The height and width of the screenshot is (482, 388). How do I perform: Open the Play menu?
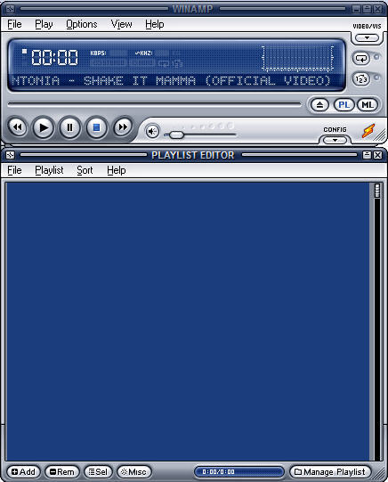pos(44,24)
